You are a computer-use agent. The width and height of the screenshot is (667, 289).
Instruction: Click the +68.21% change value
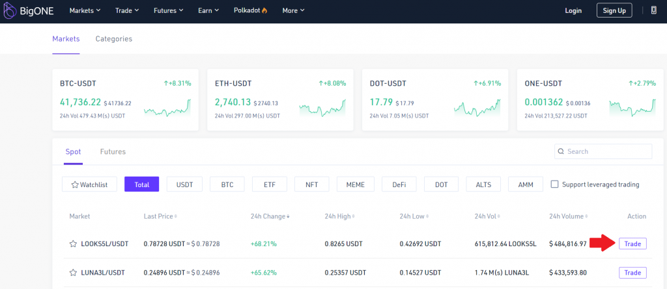tap(264, 244)
